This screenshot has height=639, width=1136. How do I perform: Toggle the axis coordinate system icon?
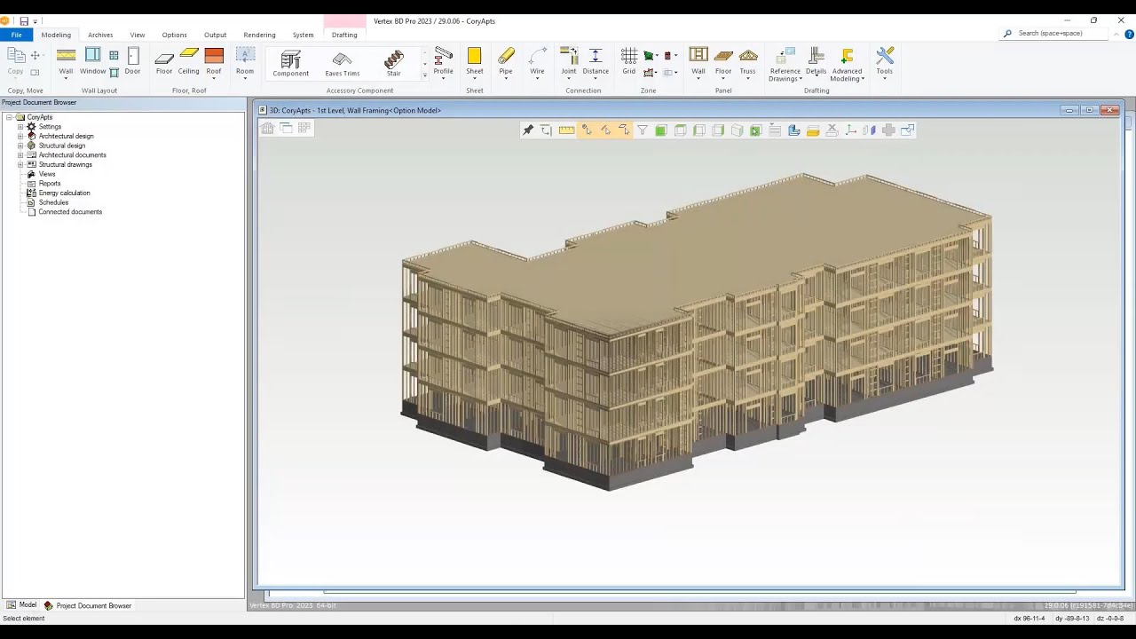pyautogui.click(x=850, y=130)
